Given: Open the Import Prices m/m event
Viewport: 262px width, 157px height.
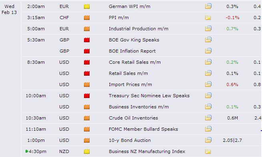Looking at the screenshot, I should 130,84.
